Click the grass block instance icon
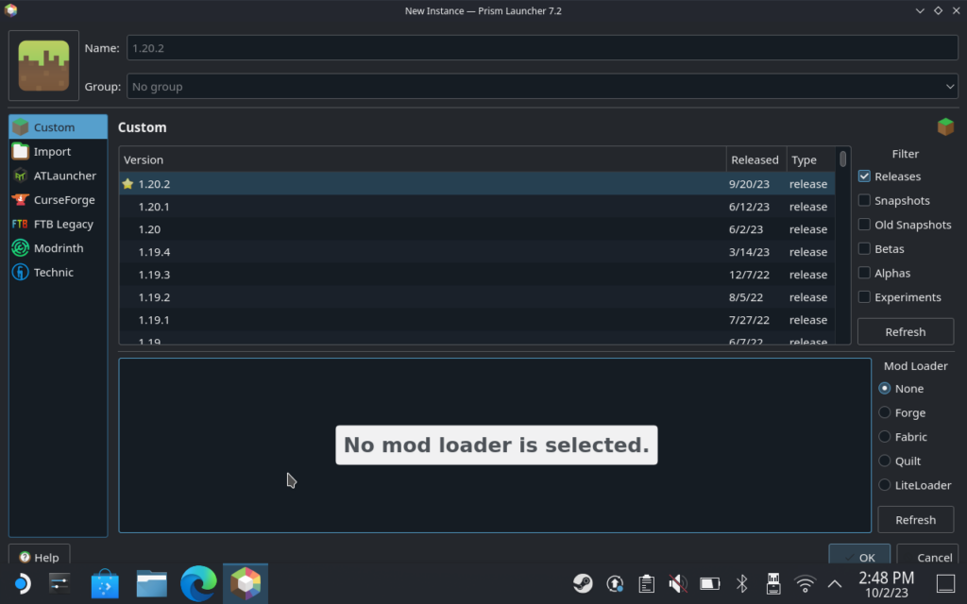Screen dimensions: 967x604 (43, 65)
